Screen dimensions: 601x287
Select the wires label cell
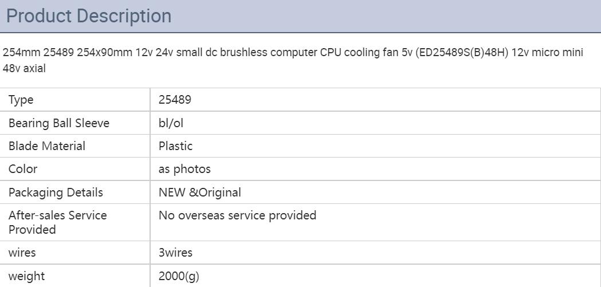tap(75, 253)
